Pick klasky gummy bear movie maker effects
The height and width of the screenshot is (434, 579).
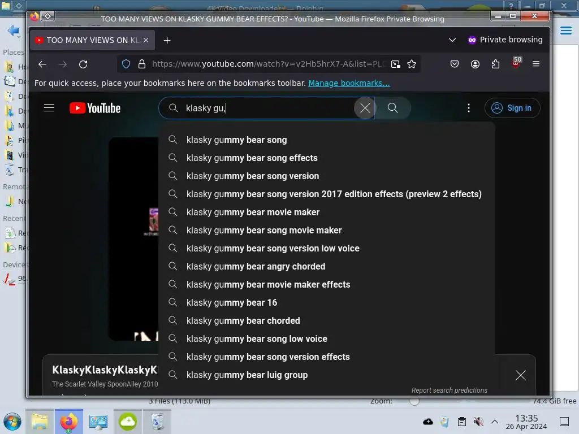tap(326, 285)
